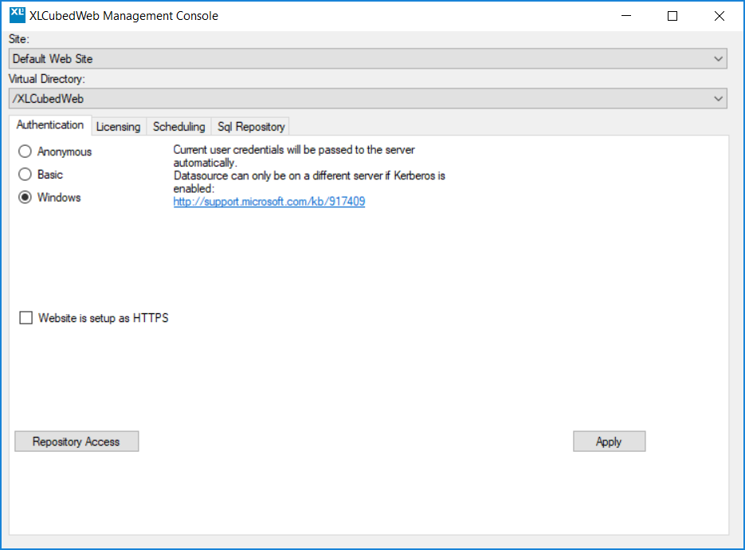Maximize the Management Console window
This screenshot has height=550, width=745.
pyautogui.click(x=672, y=16)
